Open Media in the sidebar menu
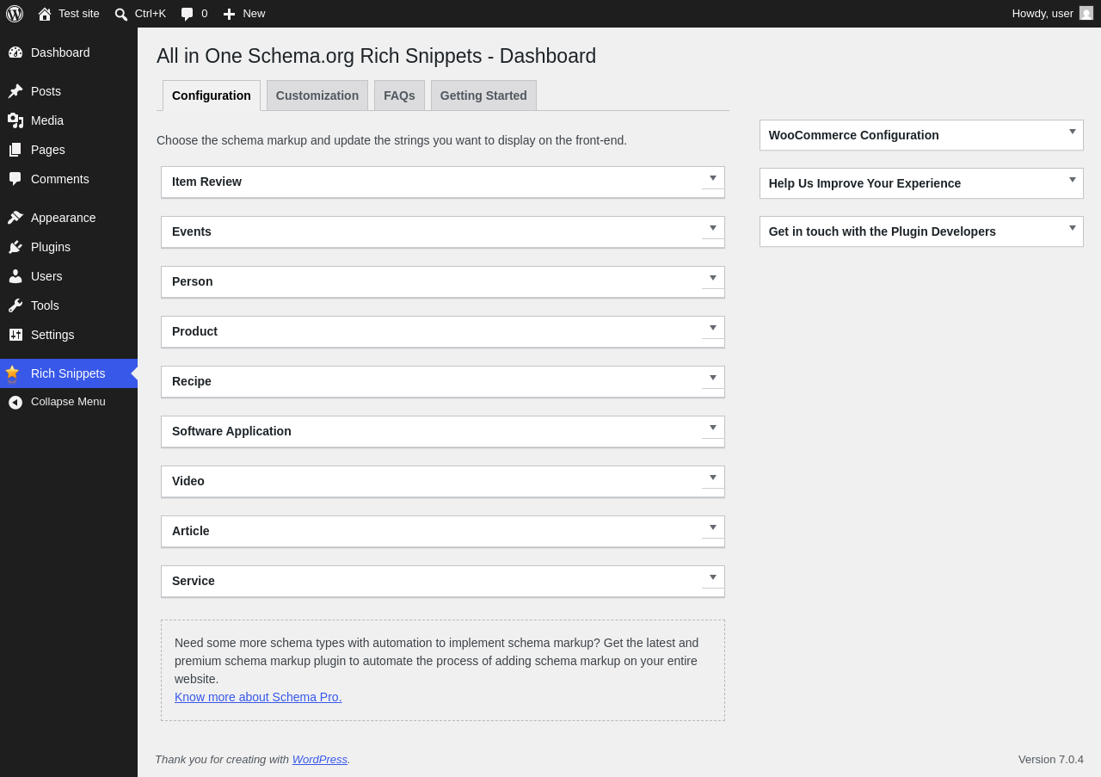This screenshot has height=777, width=1101. coord(69,120)
